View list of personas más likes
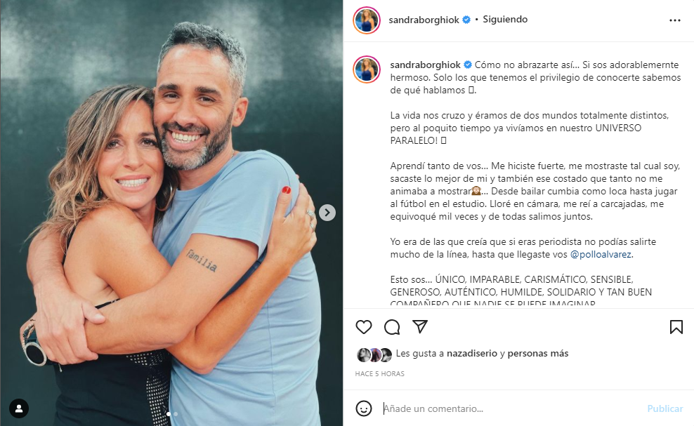This screenshot has width=694, height=426. click(x=538, y=354)
